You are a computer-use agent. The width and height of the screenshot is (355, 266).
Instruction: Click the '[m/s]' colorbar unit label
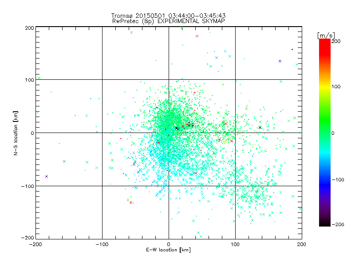(x=326, y=35)
